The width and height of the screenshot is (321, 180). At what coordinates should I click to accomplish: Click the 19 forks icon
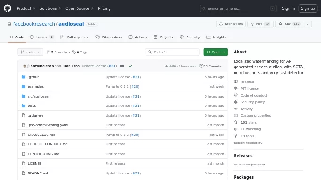(236, 136)
